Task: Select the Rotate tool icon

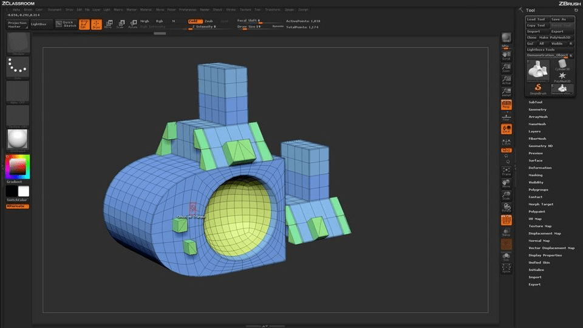Action: 132,24
